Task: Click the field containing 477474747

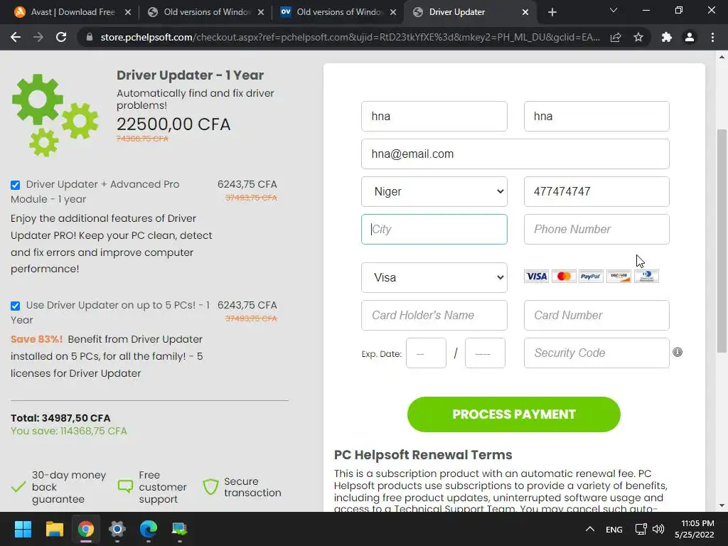Action: 596,191
